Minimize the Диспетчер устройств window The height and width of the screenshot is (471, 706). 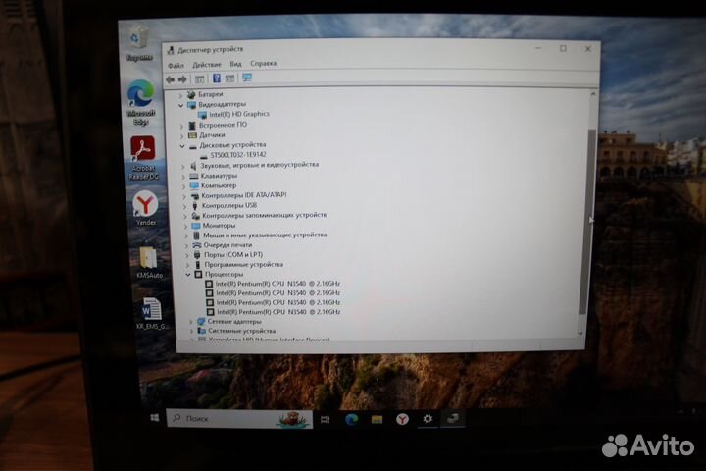coord(538,48)
